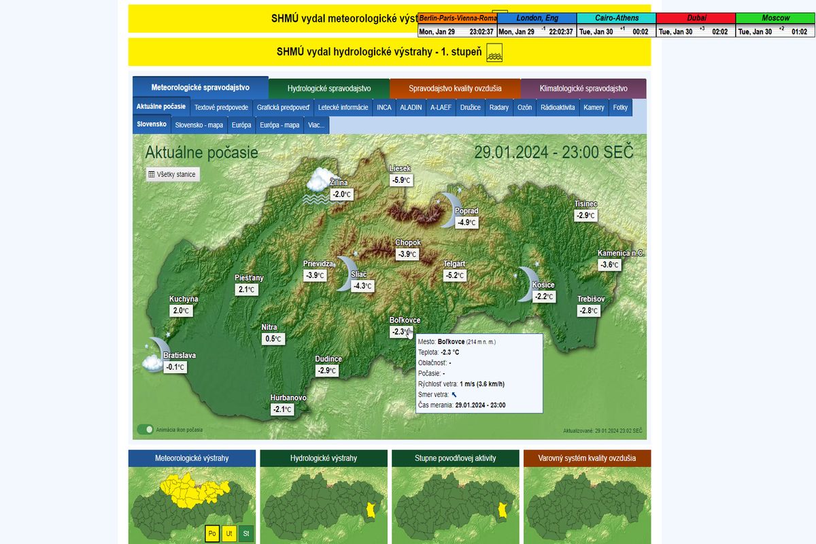Click the table icon in Všetky stanice
The image size is (816, 544).
pyautogui.click(x=151, y=175)
